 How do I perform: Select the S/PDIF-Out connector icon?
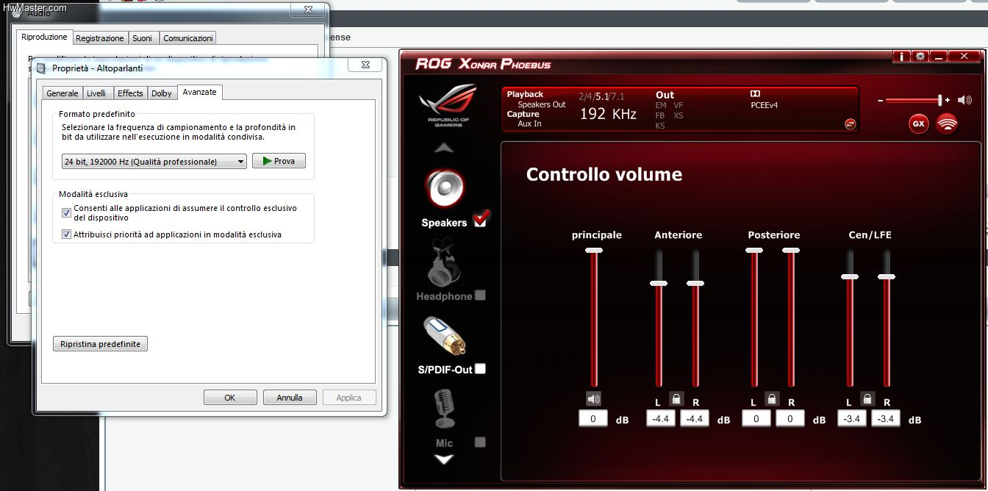coord(444,337)
